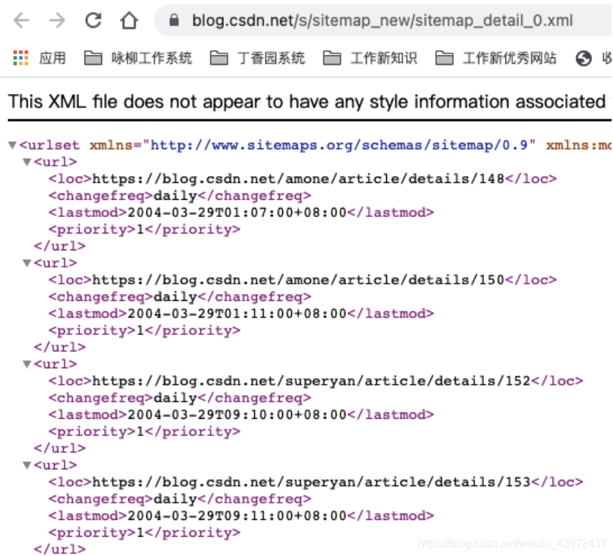Click the priority line under details/152

(x=144, y=432)
